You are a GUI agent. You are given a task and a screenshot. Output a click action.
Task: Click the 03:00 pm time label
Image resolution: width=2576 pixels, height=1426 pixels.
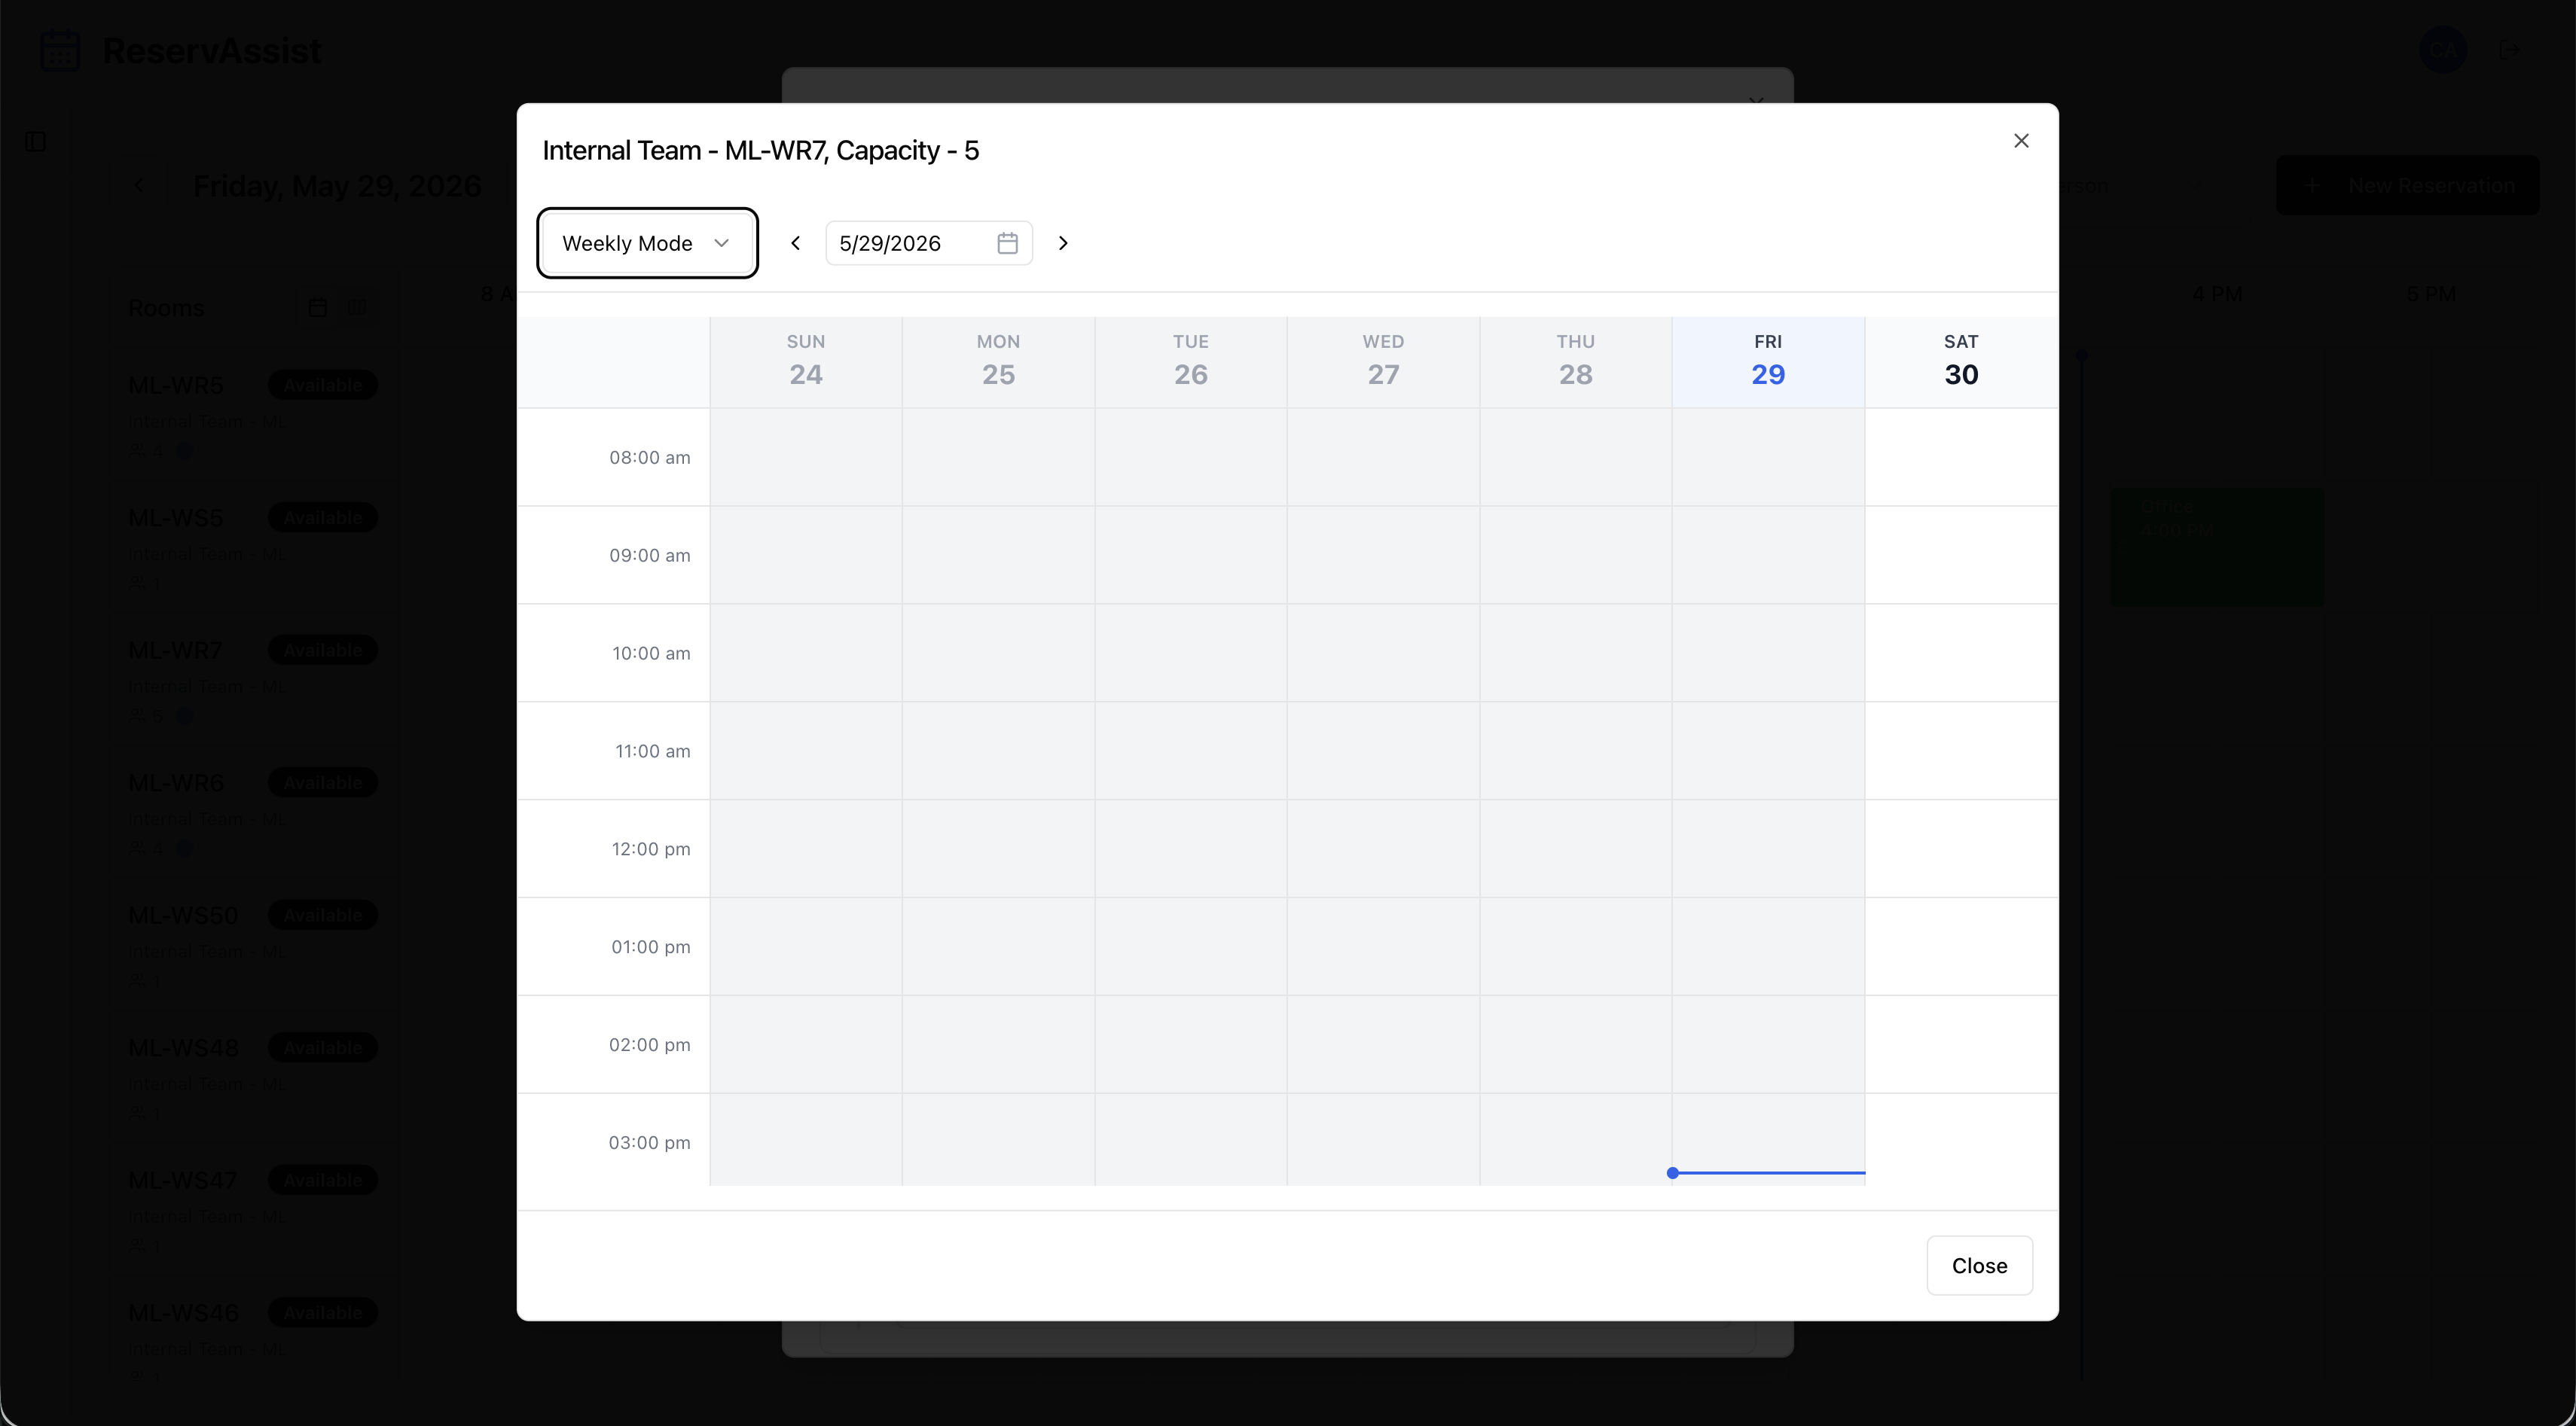(650, 1143)
